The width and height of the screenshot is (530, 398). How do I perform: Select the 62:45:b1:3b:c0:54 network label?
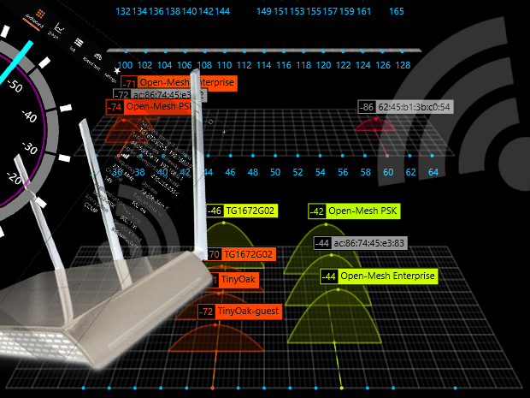point(415,107)
